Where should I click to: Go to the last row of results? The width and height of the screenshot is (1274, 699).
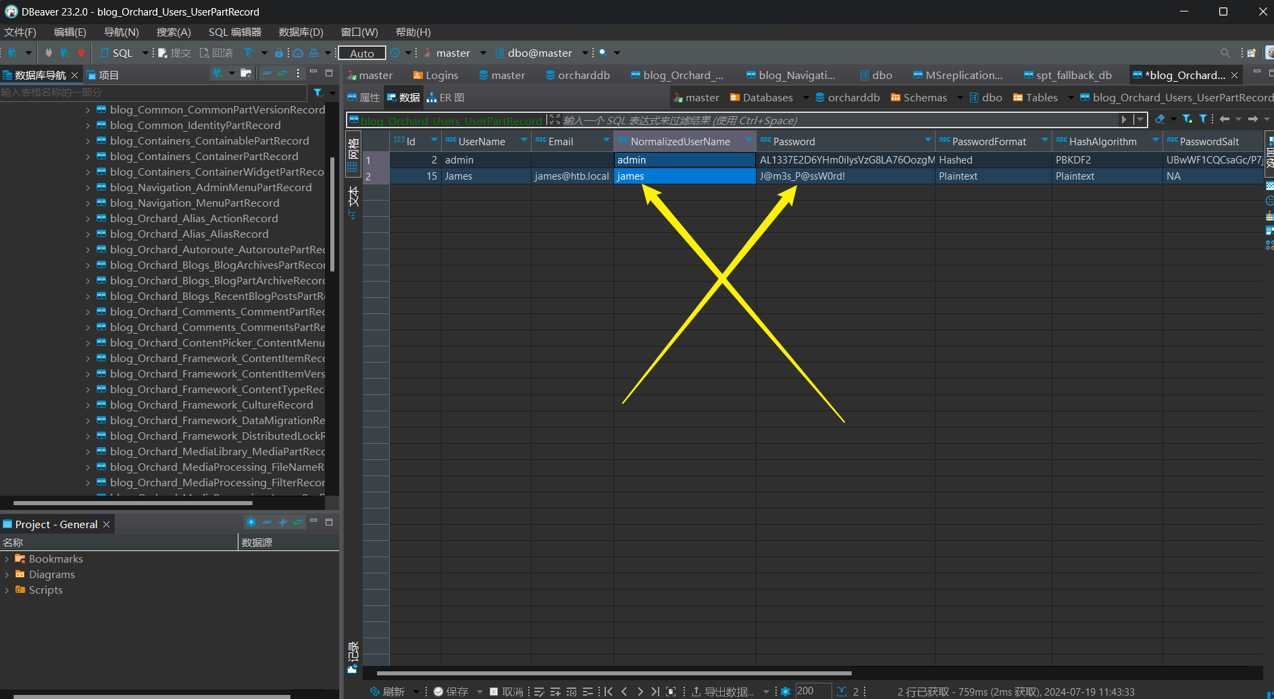click(x=655, y=692)
